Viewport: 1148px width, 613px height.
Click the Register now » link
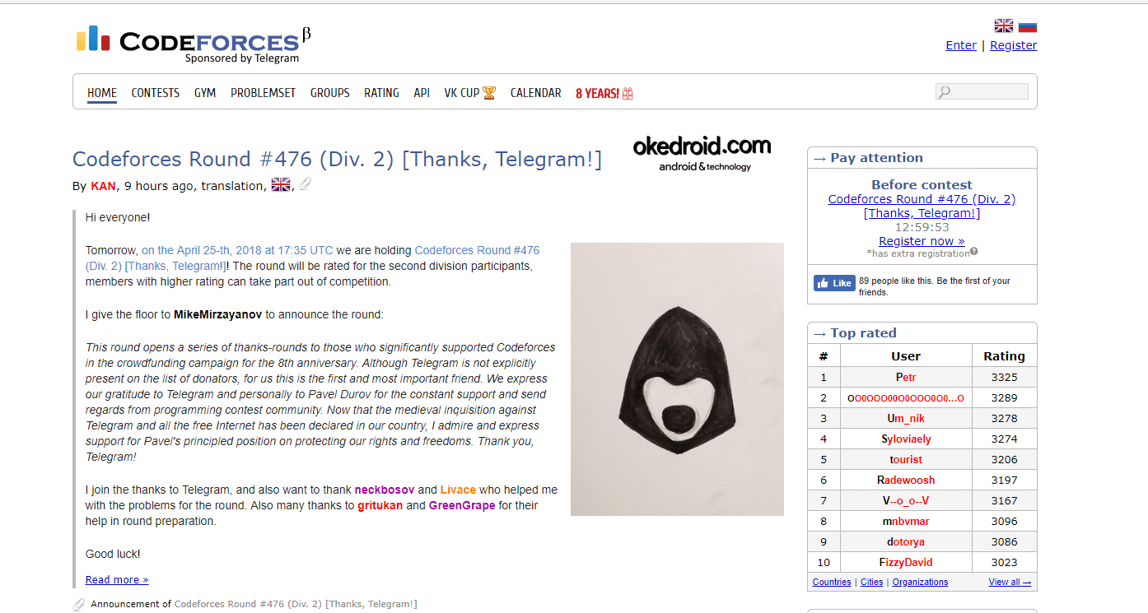click(x=922, y=241)
